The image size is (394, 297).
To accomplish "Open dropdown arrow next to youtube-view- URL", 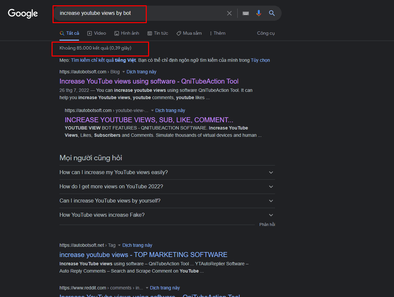I will click(x=152, y=110).
